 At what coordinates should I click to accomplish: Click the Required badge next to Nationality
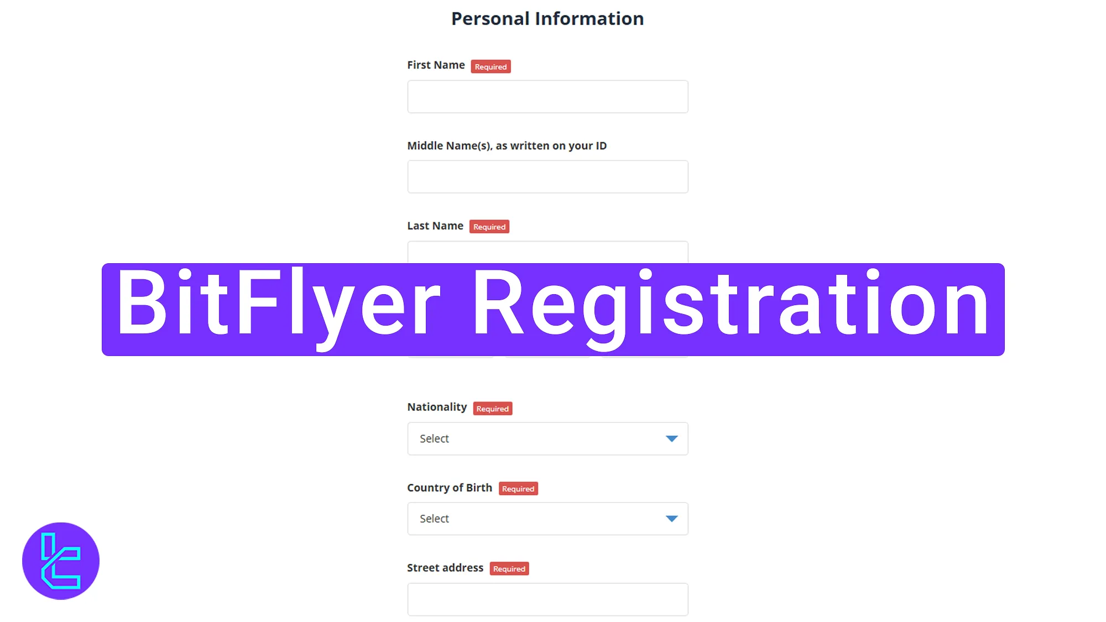493,409
